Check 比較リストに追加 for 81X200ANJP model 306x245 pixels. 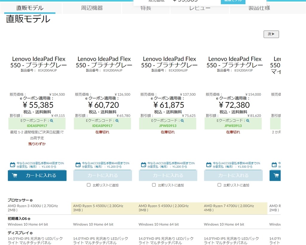(x=88, y=185)
